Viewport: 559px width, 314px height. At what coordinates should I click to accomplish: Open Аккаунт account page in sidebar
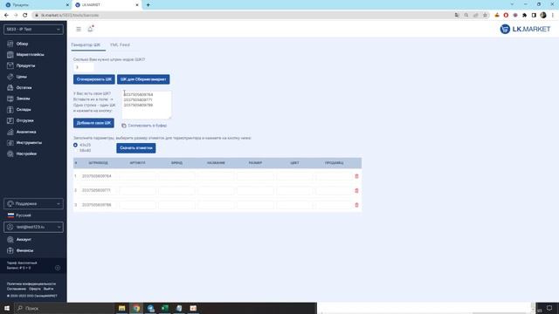pos(24,240)
